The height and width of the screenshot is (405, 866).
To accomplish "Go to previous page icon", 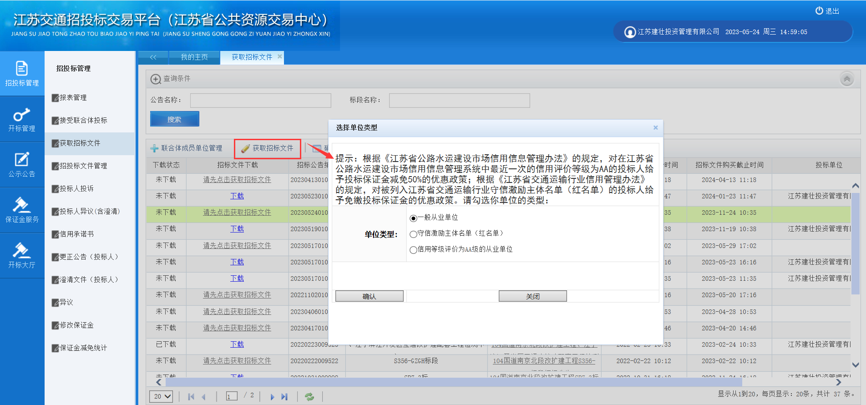I will coord(204,397).
